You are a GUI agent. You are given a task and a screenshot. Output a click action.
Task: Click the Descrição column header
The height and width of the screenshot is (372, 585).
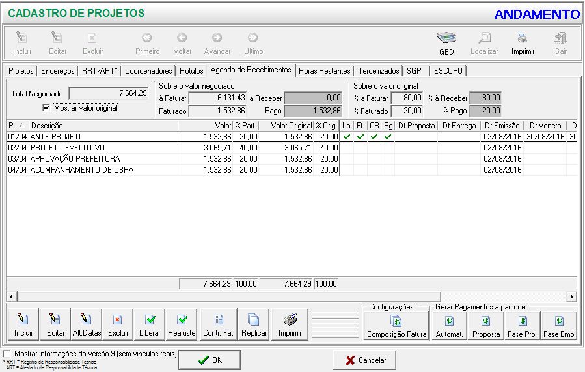[x=103, y=126]
